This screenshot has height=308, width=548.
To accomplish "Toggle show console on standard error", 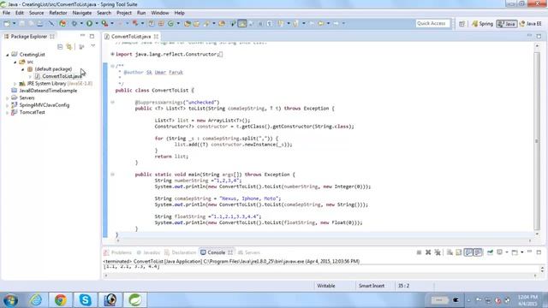I will tap(478, 252).
